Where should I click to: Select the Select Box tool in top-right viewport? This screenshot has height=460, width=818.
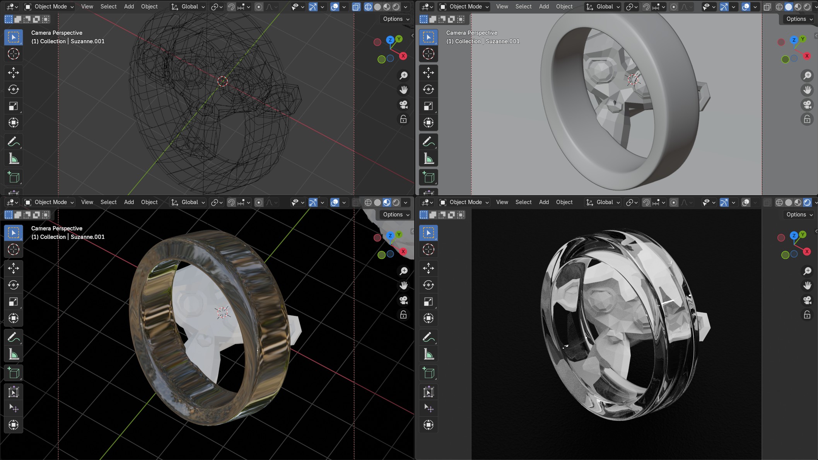pos(429,37)
